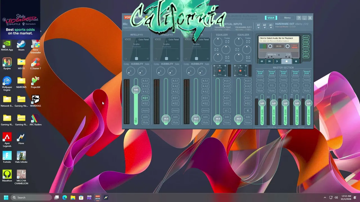Disable B1 routing on the Mic strip
The image size is (360, 202).
click(145, 98)
